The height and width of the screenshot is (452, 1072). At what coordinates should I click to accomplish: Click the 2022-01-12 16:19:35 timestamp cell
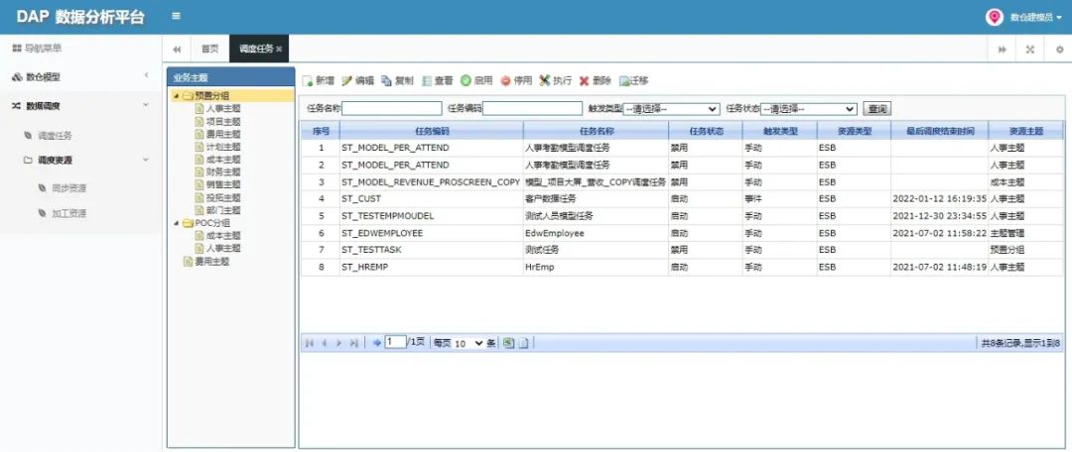coord(939,198)
